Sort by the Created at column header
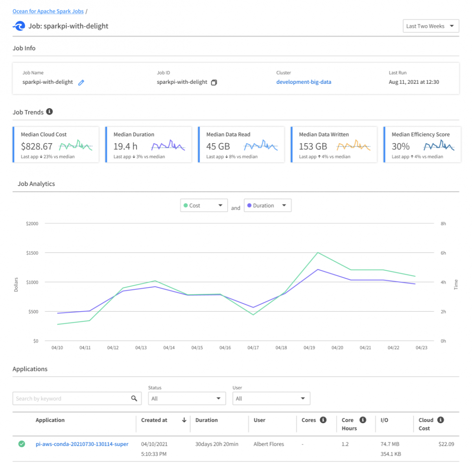The width and height of the screenshot is (472, 463). (154, 420)
